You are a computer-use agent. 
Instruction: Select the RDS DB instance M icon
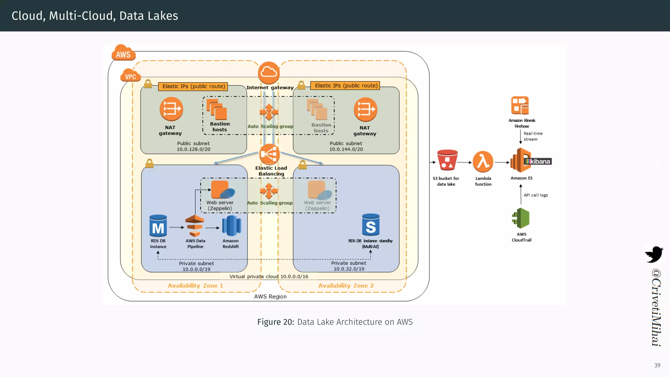(x=158, y=225)
